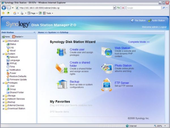170x128 pixels.
Task: Click the Restore Defaults icon
Action: [x=8, y=77]
